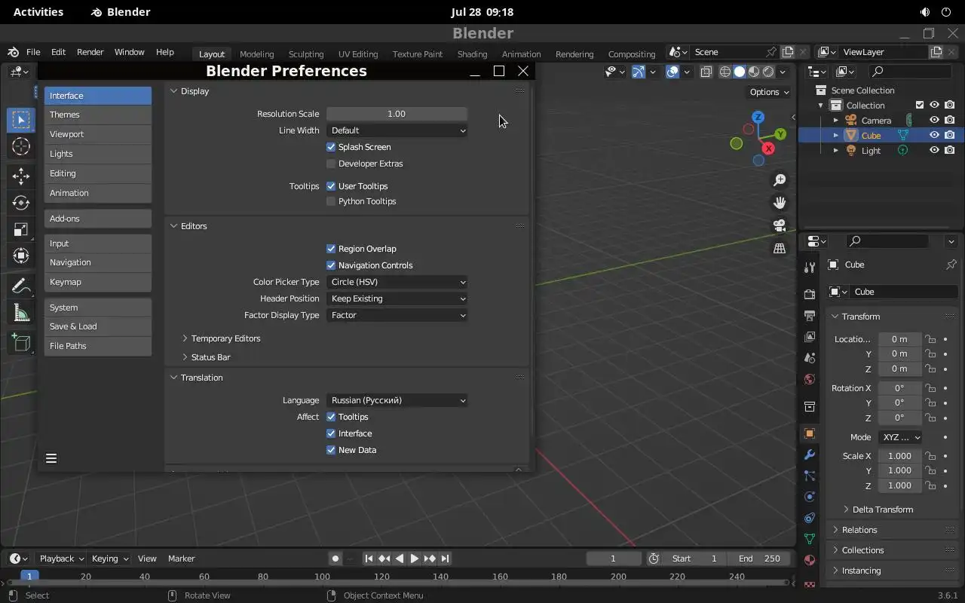Enable the Developer Extras checkbox

331,164
